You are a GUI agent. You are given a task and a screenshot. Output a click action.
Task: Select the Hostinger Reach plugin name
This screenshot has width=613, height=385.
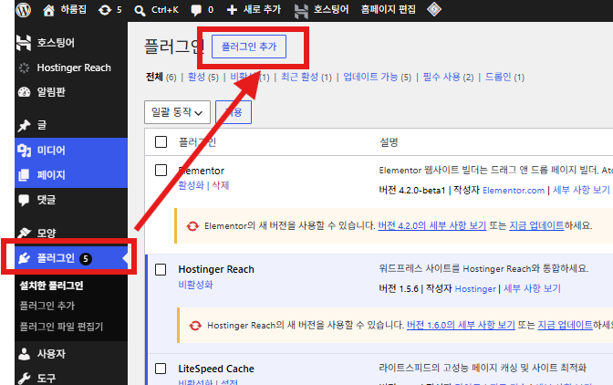(216, 269)
